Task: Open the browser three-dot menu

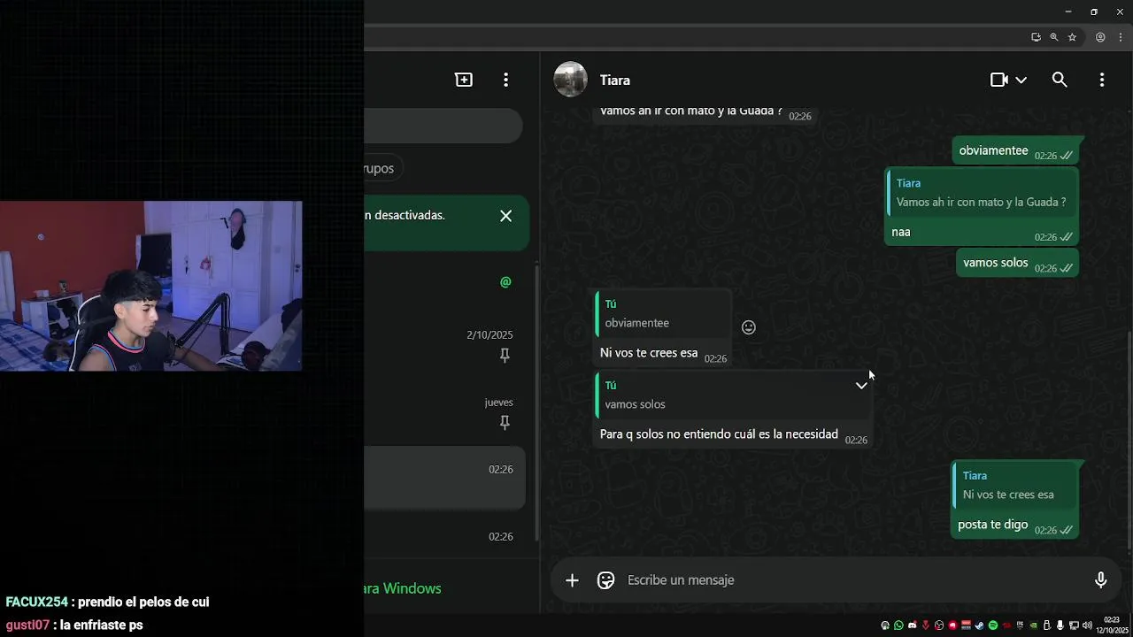Action: click(1121, 37)
